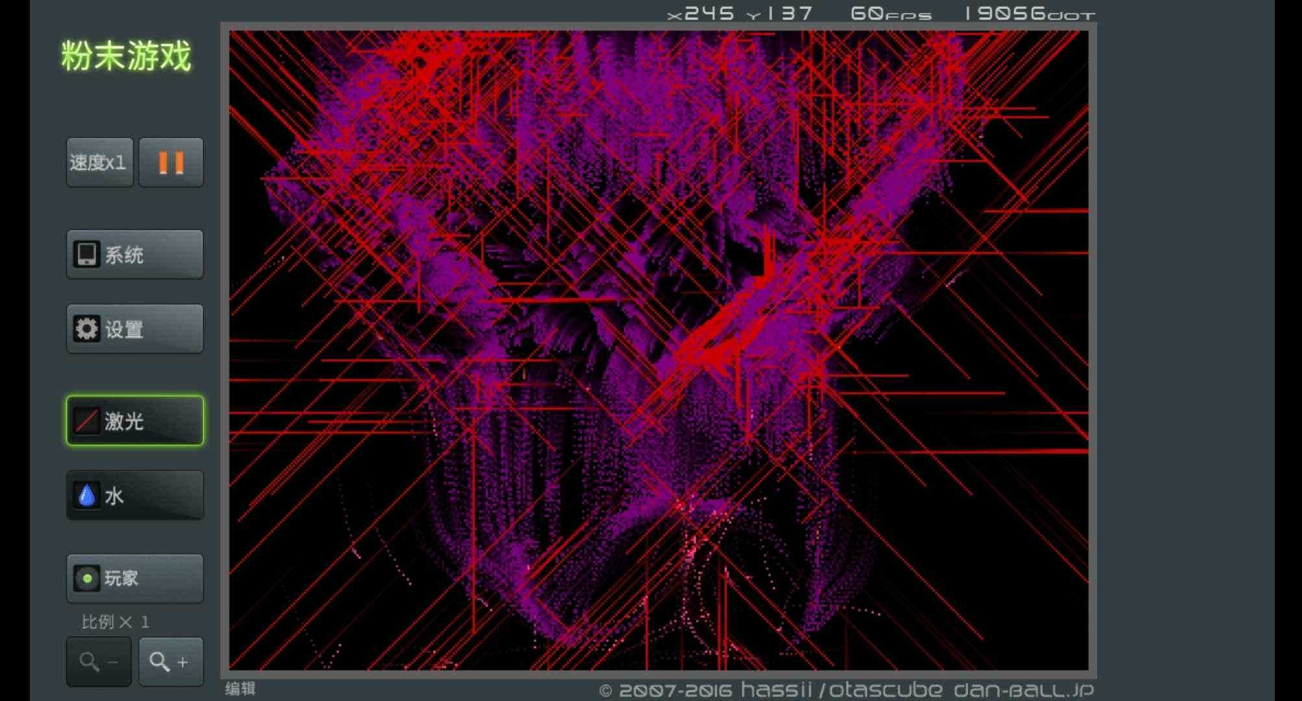1302x701 pixels.
Task: Change the simulation speed via 速度x1 button
Action: pyautogui.click(x=99, y=162)
